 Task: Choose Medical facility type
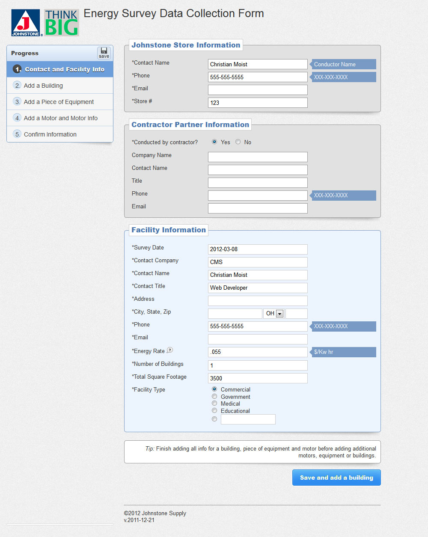214,403
